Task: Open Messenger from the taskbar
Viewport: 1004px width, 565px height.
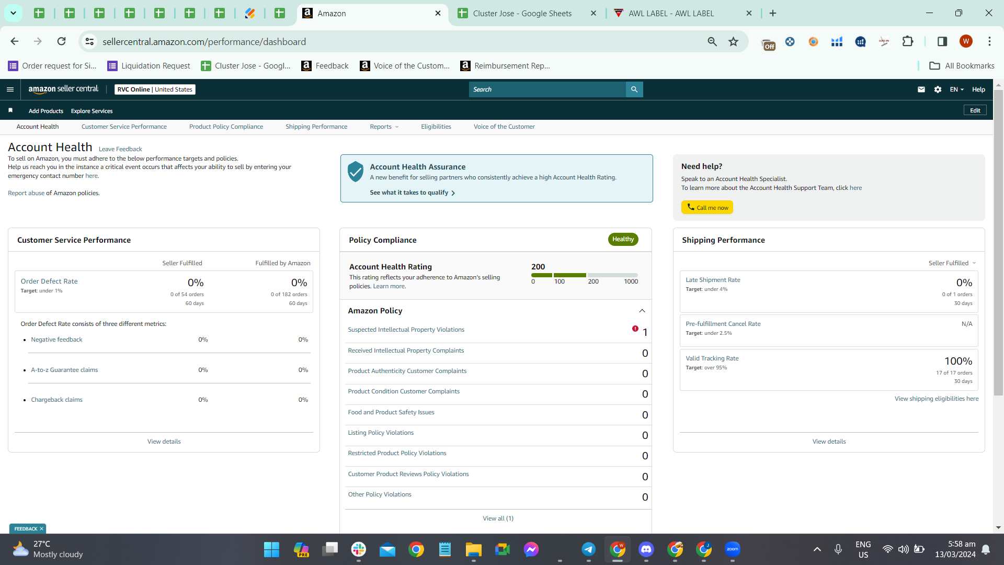Action: point(531,549)
